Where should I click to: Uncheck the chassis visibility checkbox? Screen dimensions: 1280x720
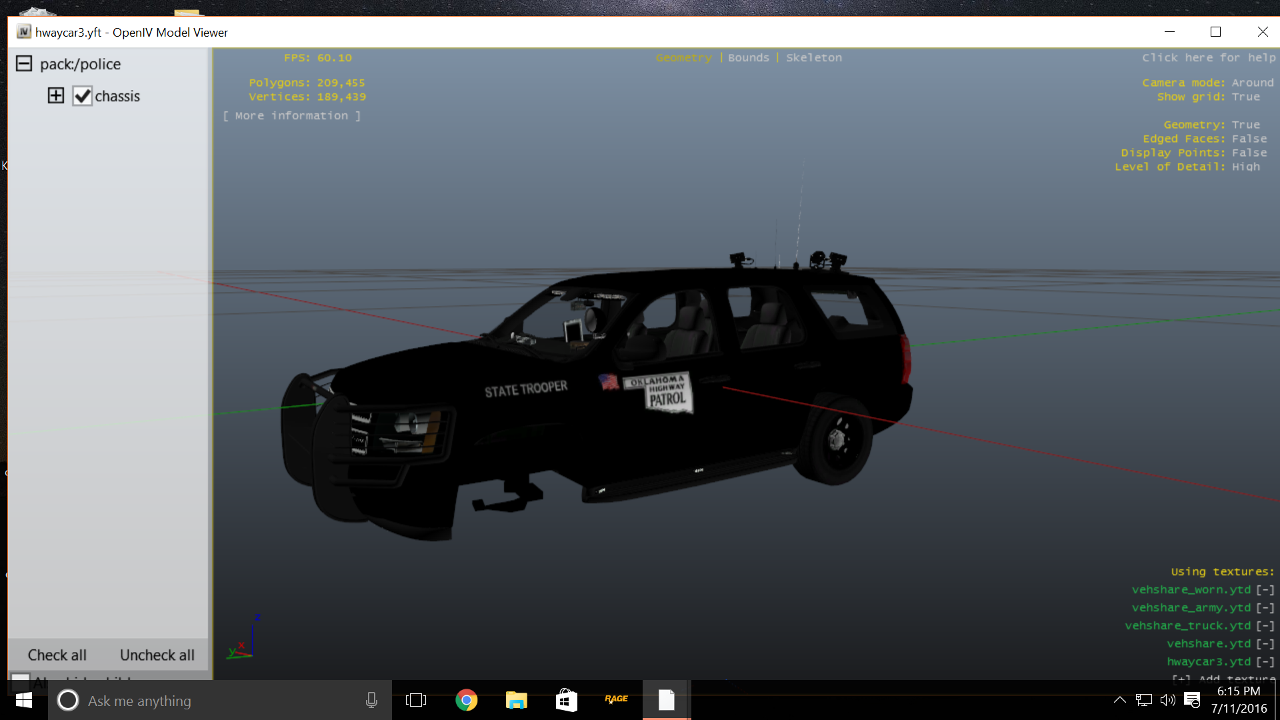(x=83, y=96)
